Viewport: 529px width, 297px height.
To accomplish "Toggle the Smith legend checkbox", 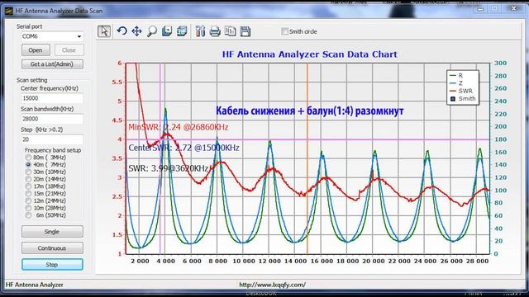I will click(x=453, y=99).
